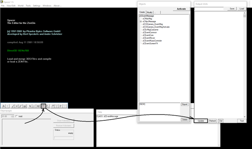The height and width of the screenshot is (149, 252).
Task: Select the zCEventMessage root tree item
Action: tap(146, 16)
